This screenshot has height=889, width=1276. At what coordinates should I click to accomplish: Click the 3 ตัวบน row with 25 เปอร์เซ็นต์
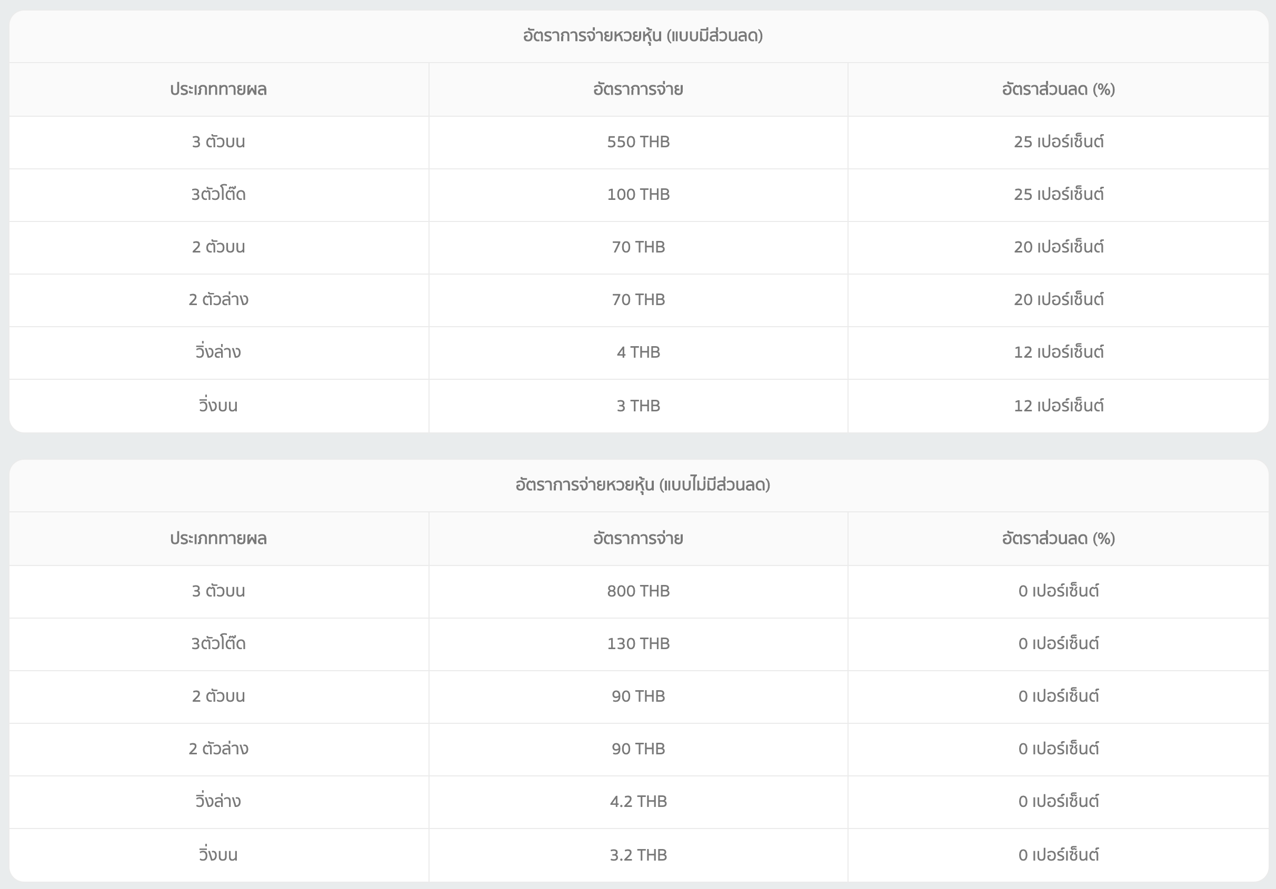[218, 142]
